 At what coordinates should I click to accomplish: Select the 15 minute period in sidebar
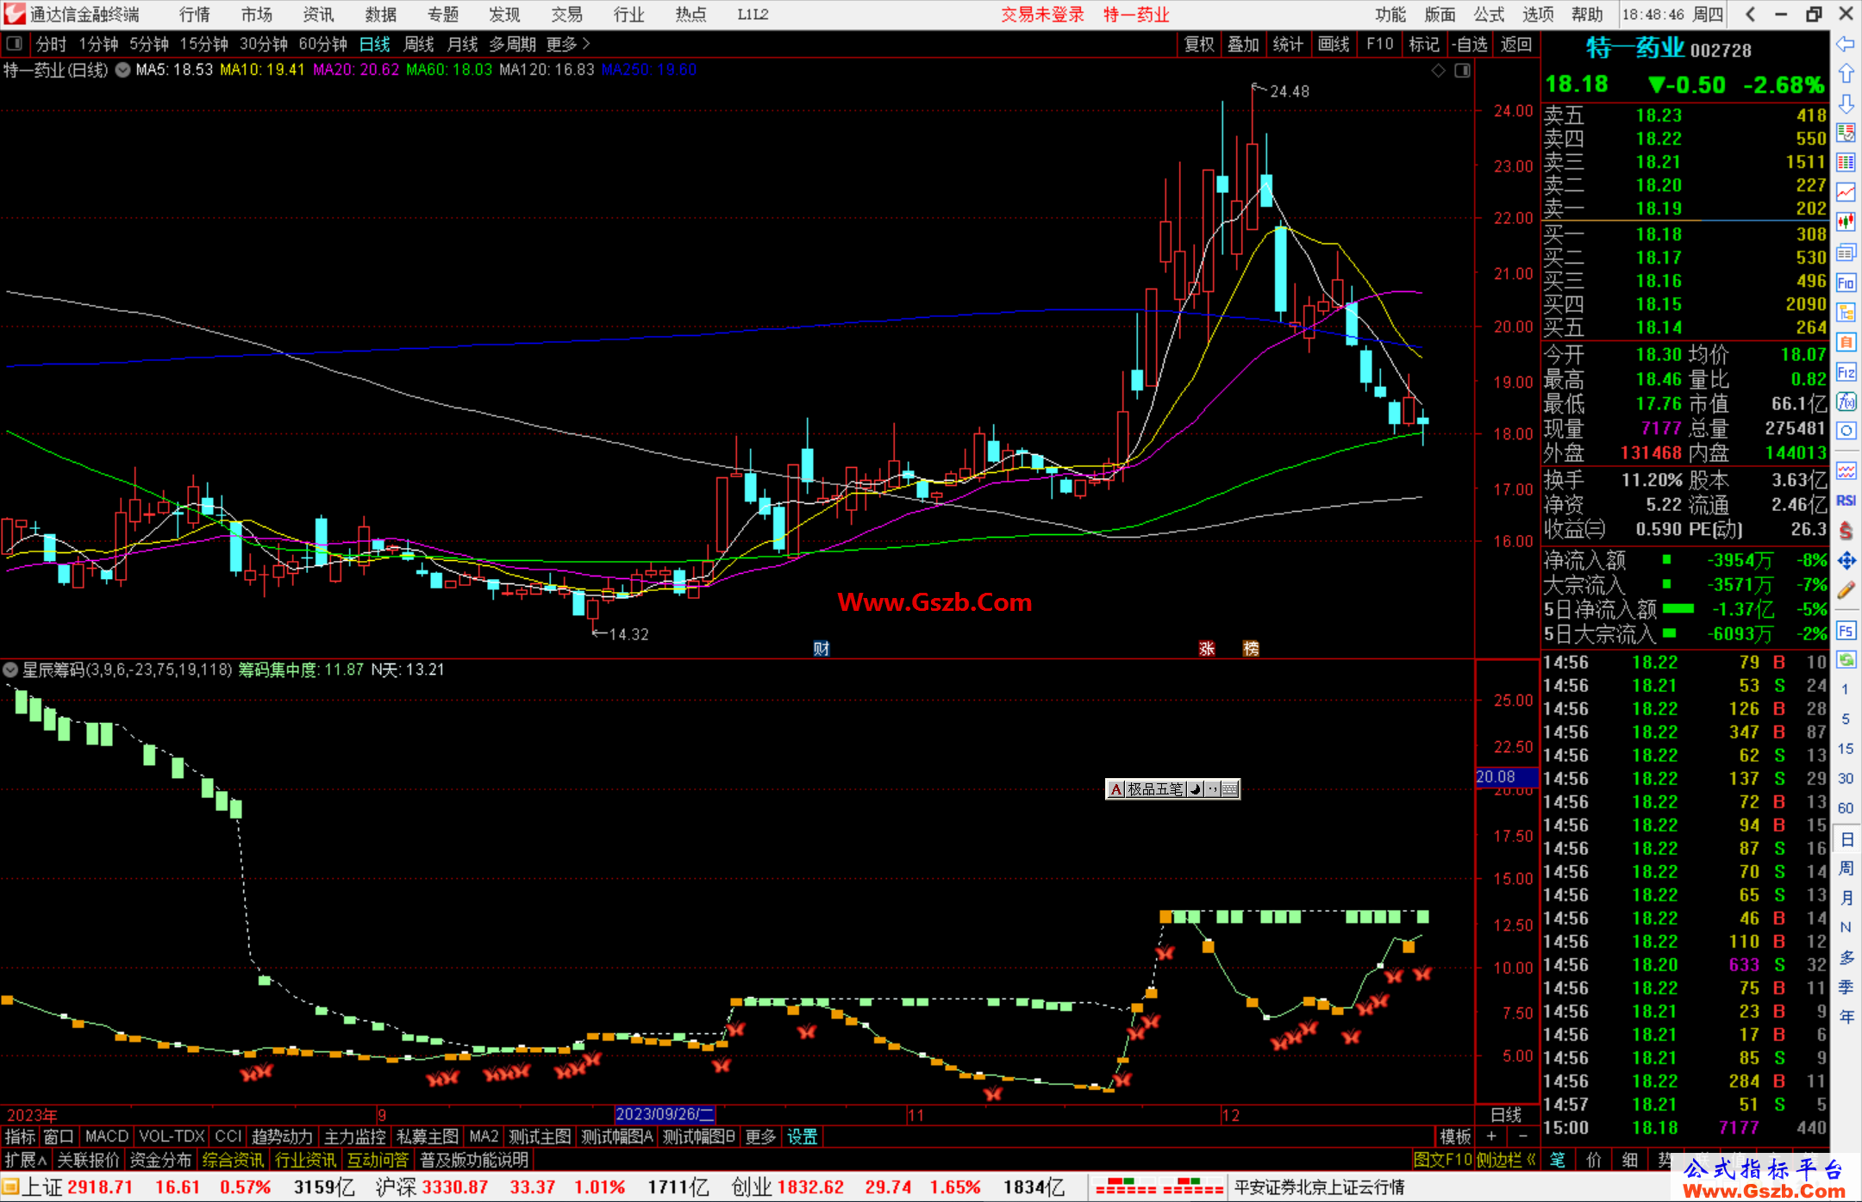point(1846,749)
